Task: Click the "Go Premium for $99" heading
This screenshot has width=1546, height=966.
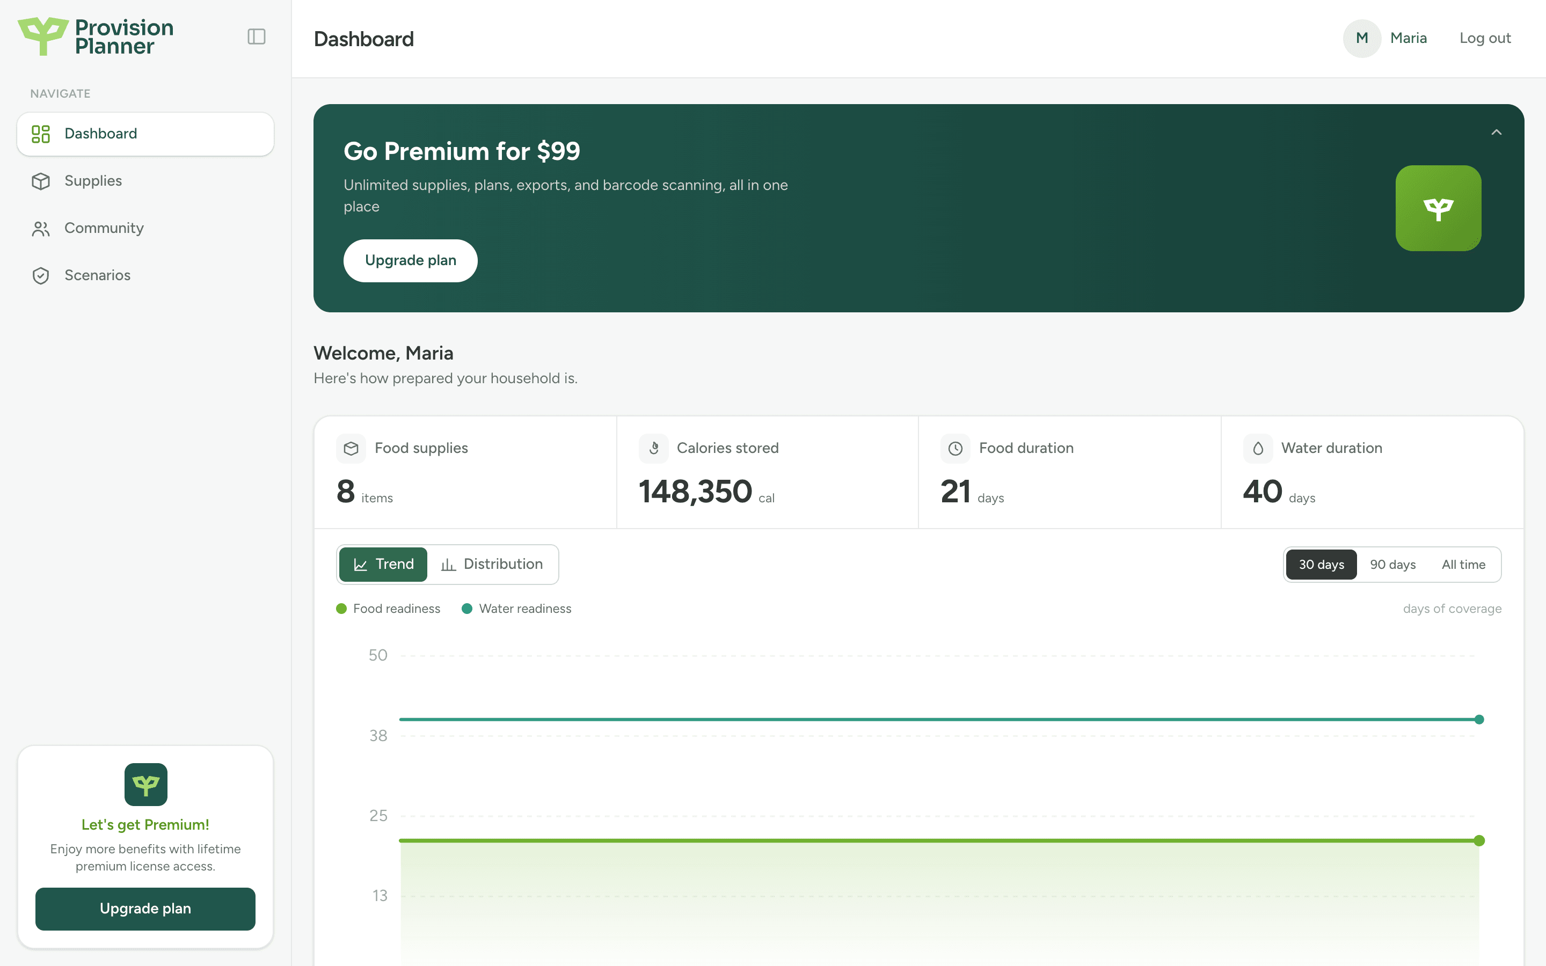Action: tap(462, 151)
